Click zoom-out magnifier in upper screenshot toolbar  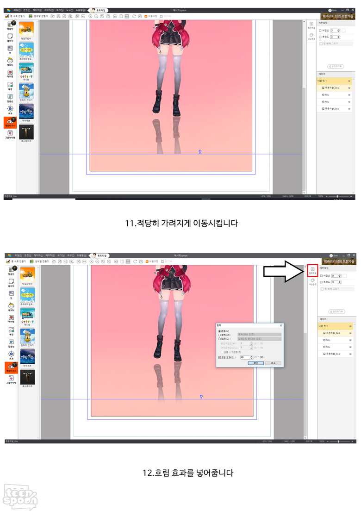click(x=96, y=16)
